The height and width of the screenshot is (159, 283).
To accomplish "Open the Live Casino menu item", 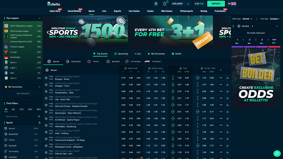I will [x=134, y=11].
